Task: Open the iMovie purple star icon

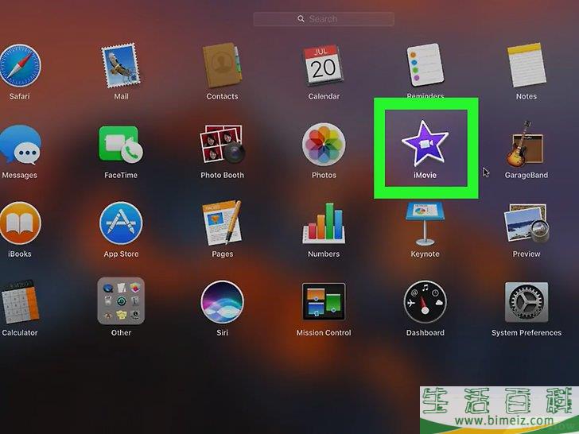Action: point(425,143)
